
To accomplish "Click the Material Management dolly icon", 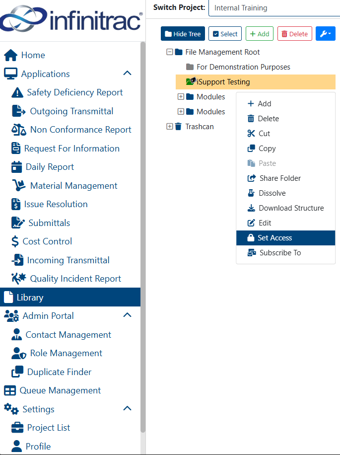I will tap(19, 185).
